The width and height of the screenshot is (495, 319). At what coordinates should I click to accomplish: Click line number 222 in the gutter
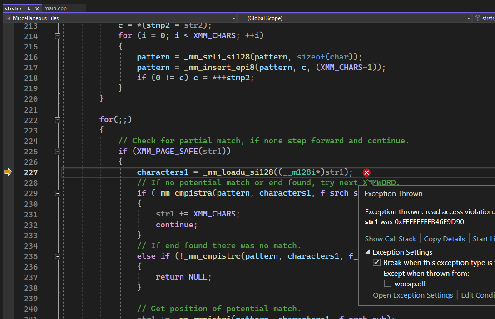click(x=30, y=120)
